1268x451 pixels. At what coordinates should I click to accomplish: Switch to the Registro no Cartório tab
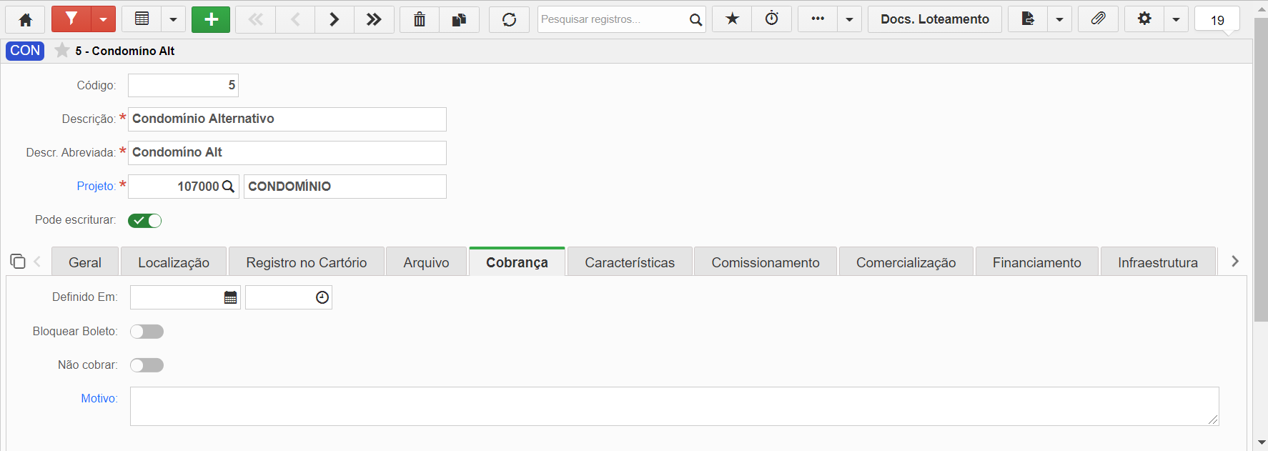point(307,262)
